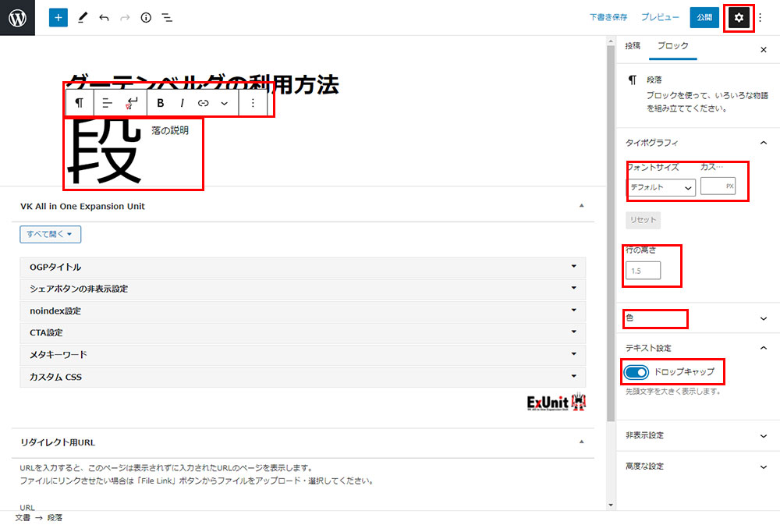Open the list view outline icon
This screenshot has height=525, width=780.
167,17
